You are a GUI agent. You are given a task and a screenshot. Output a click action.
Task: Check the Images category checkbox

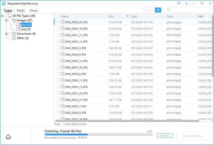point(10,20)
